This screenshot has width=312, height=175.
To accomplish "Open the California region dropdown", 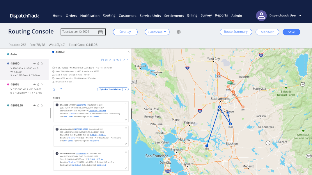I will pos(157,32).
